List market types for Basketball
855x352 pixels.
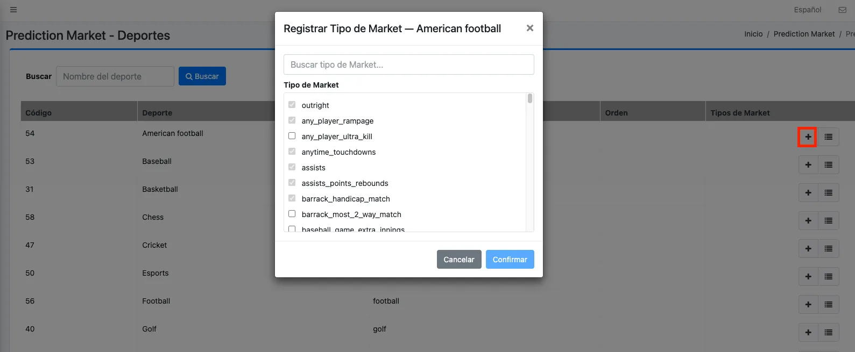[x=829, y=193]
